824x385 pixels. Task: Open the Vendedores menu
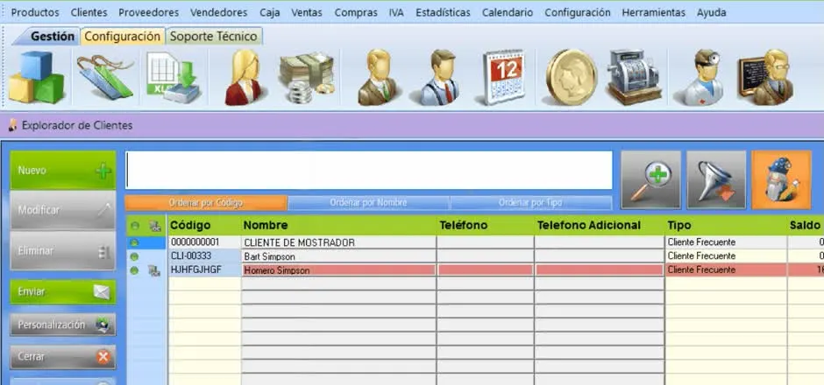[x=218, y=12]
